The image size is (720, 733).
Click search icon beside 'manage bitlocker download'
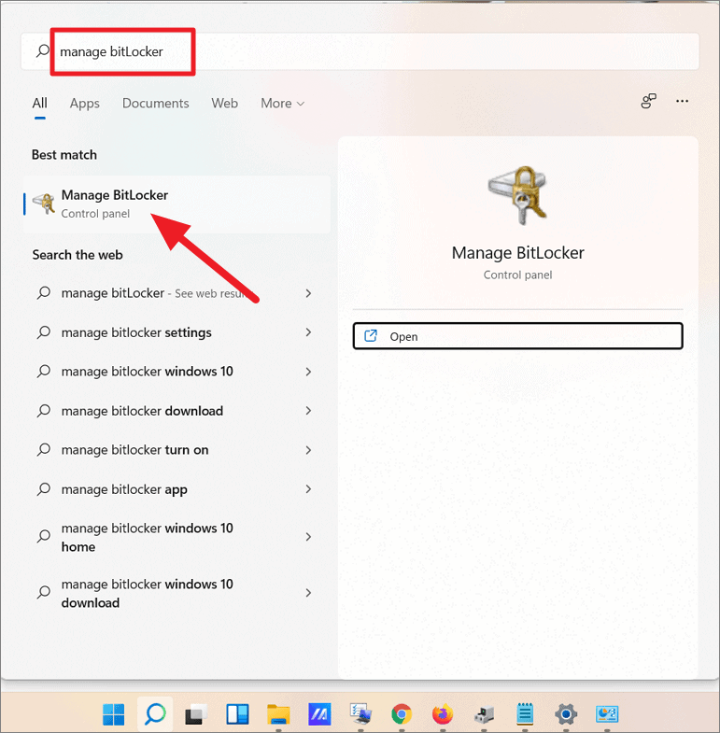pos(44,411)
